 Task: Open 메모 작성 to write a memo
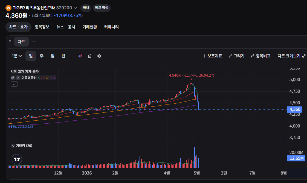click(x=102, y=8)
